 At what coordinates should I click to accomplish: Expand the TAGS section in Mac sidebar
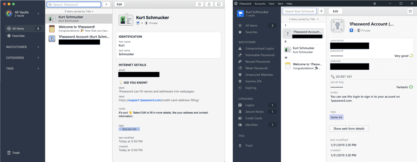(x=23, y=68)
